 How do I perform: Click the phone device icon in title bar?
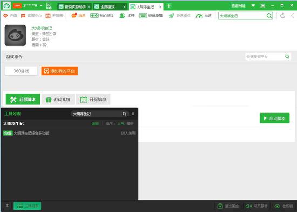[49, 6]
